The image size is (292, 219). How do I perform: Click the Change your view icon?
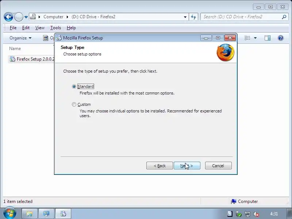[x=247, y=38]
